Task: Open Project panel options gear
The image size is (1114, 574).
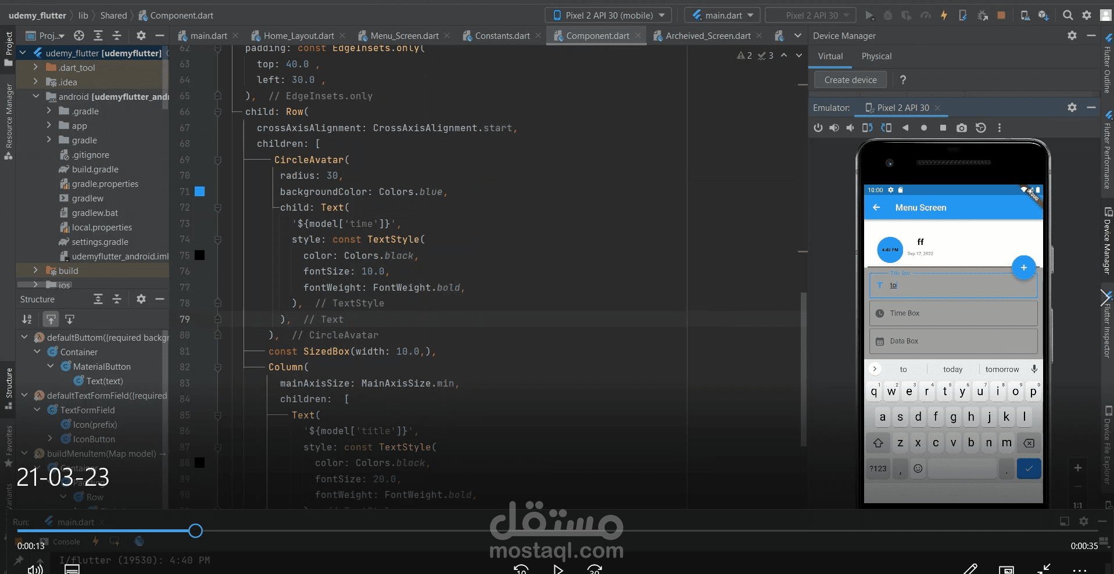Action: pyautogui.click(x=141, y=36)
